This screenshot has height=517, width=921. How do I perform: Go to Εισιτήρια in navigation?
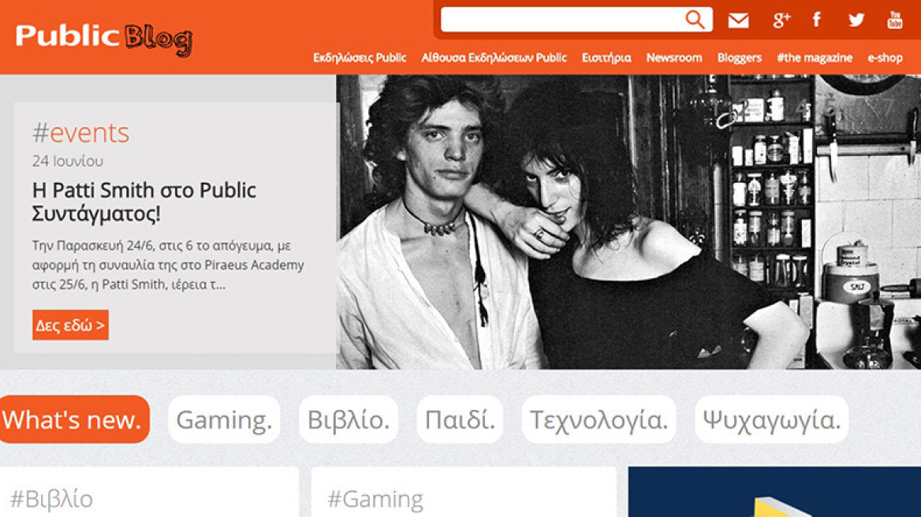606,58
